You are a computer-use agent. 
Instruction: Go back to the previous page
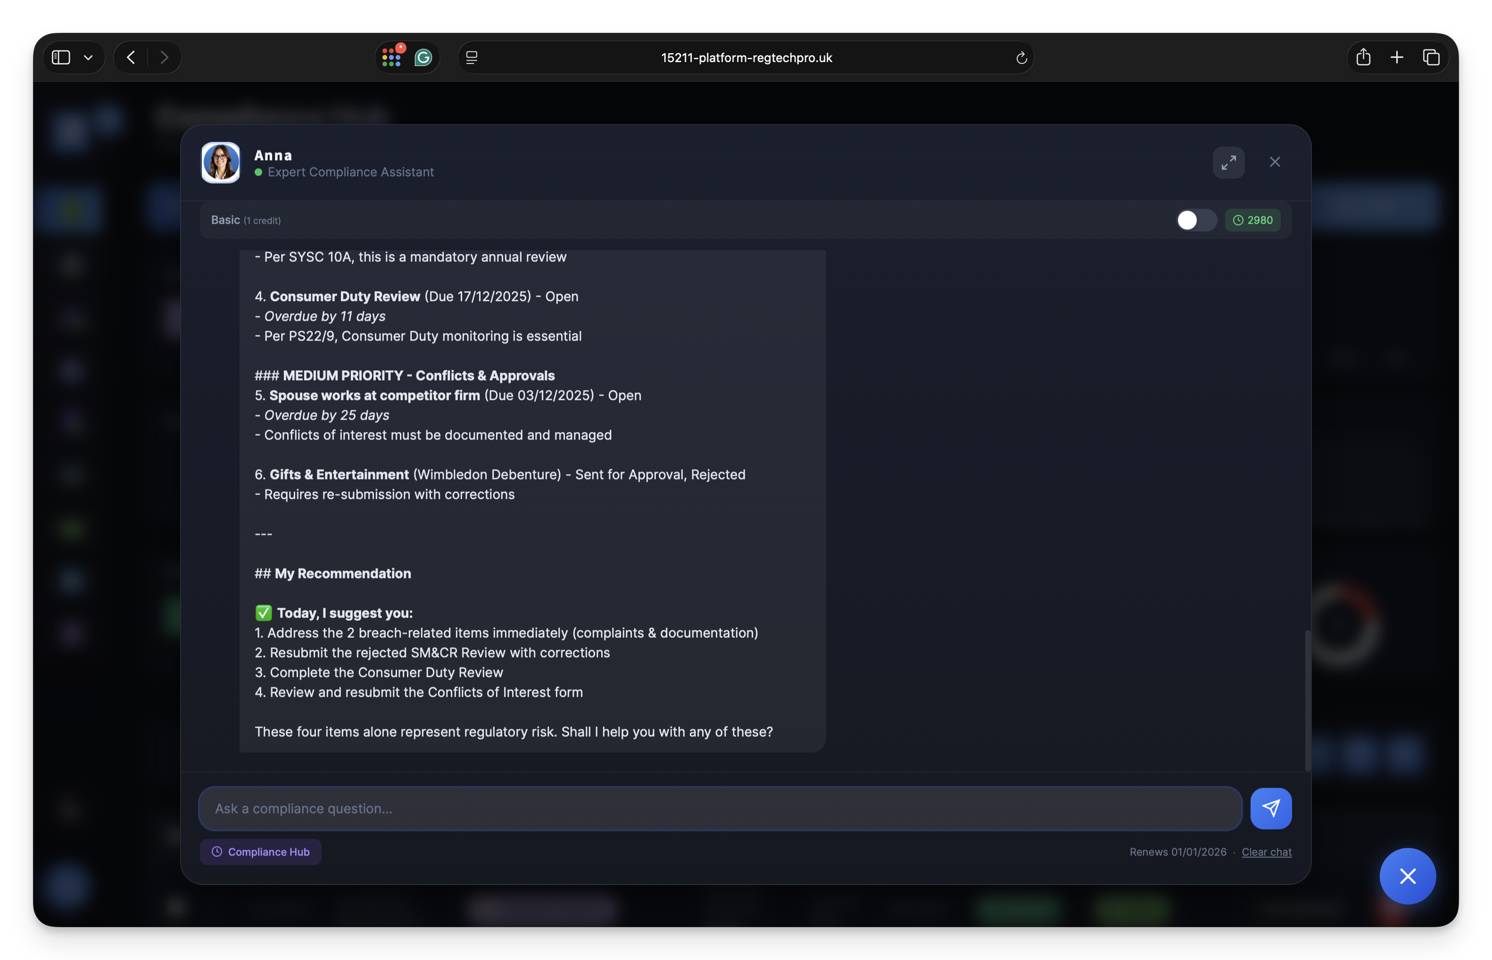[x=131, y=57]
